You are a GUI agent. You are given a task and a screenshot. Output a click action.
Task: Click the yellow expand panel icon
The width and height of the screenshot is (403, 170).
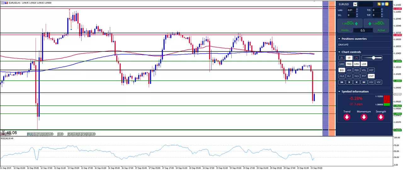(387, 4)
